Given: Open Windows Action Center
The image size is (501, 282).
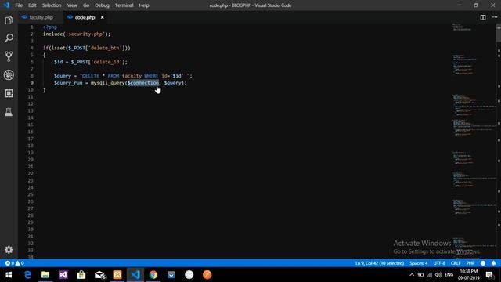Looking at the screenshot, I should pos(489,275).
